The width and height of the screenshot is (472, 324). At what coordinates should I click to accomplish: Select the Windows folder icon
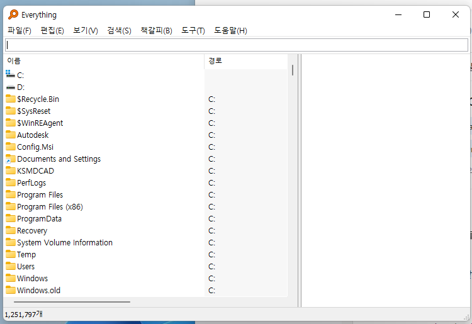(x=11, y=278)
